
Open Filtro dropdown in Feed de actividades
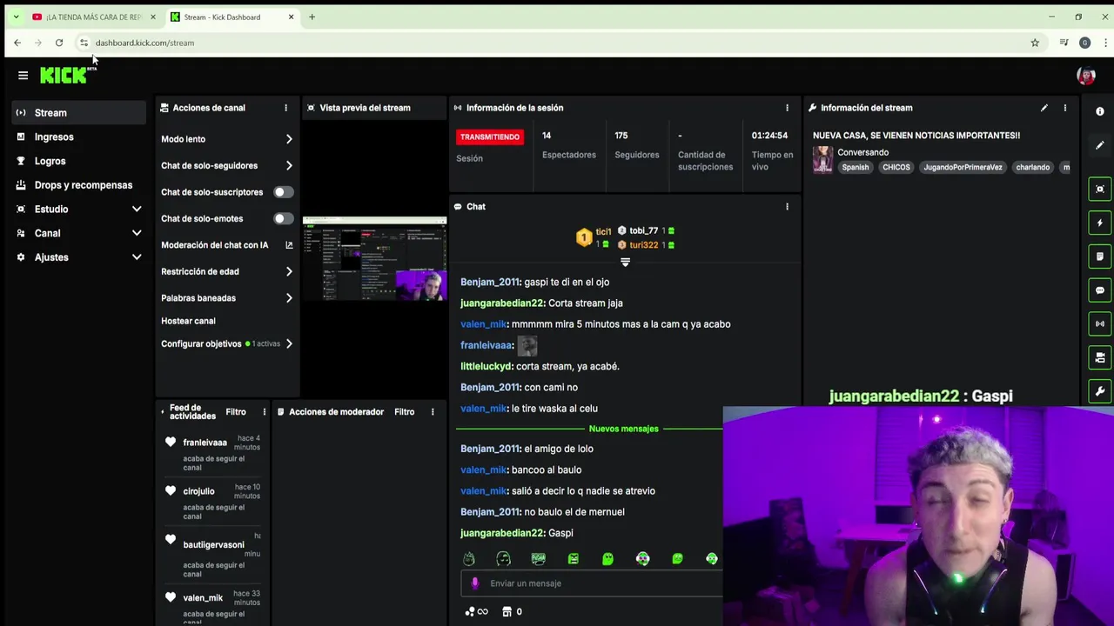coord(236,412)
